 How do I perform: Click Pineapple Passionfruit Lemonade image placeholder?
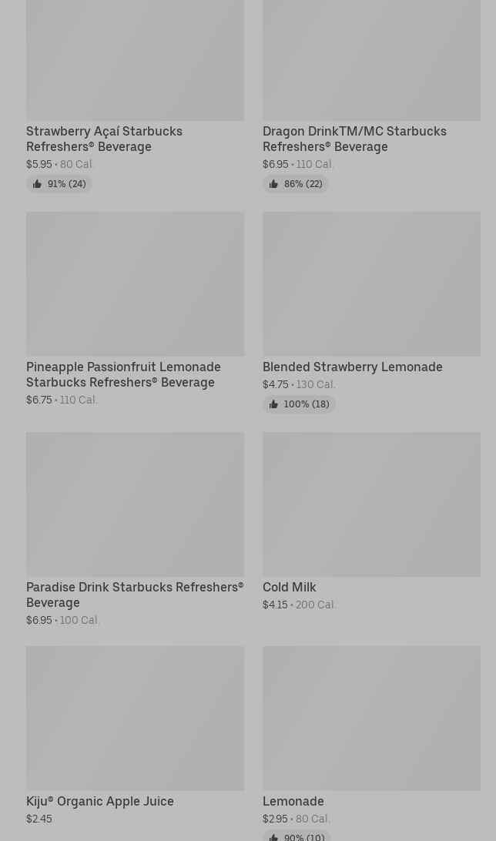[x=135, y=283]
